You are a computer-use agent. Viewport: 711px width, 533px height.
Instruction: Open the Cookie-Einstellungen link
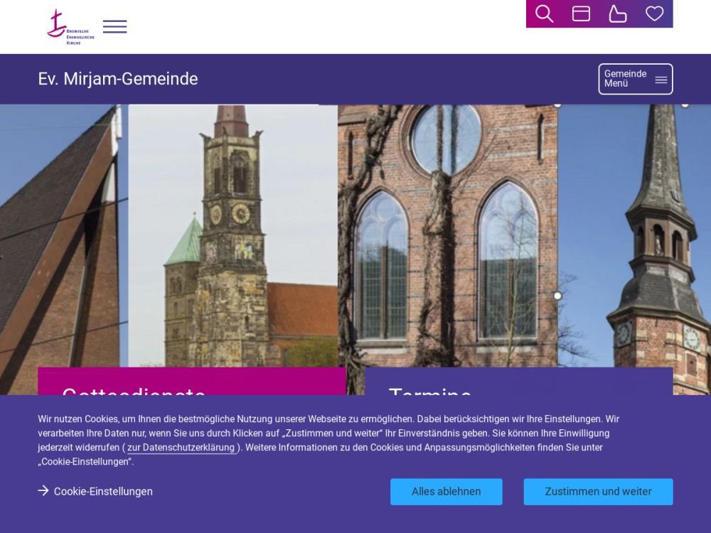point(103,492)
